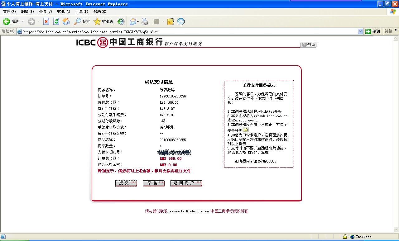Click installment periods value 6期
This screenshot has height=241, width=399.
click(163, 121)
